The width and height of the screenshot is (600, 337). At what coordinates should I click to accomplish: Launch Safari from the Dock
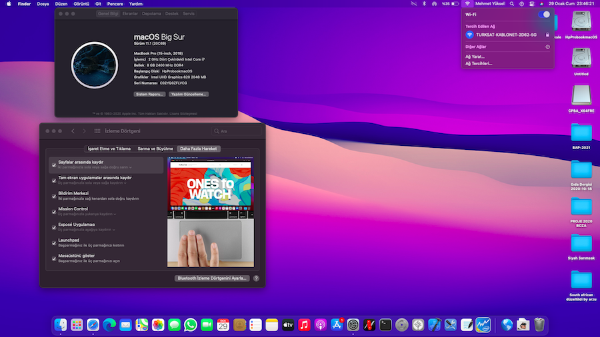[x=93, y=324]
